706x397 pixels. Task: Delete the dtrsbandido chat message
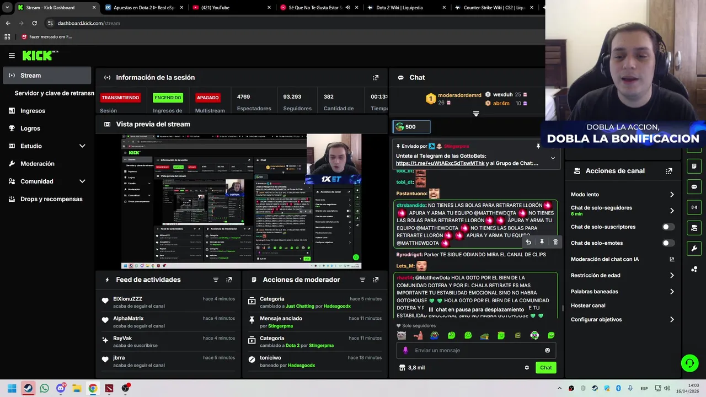555,242
